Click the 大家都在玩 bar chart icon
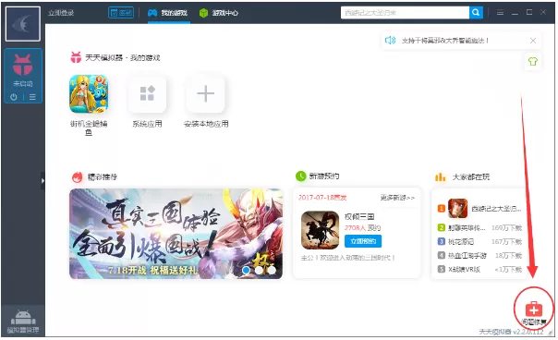Viewport: 558px width, 340px height. coord(440,176)
